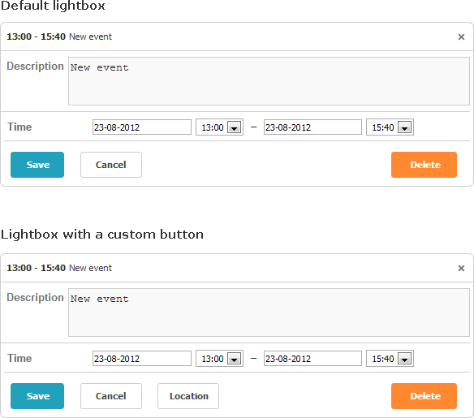
Task: Click orange Delete button in default lightbox
Action: (x=424, y=165)
